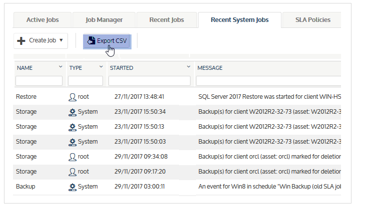
Task: Click the plus icon on Create Job
Action: [21, 41]
